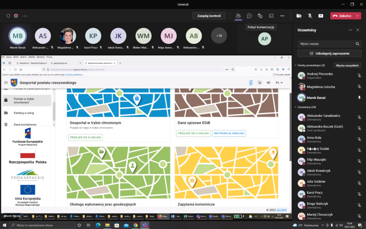Select Kinga Stańczyk in participants list

[329, 205]
